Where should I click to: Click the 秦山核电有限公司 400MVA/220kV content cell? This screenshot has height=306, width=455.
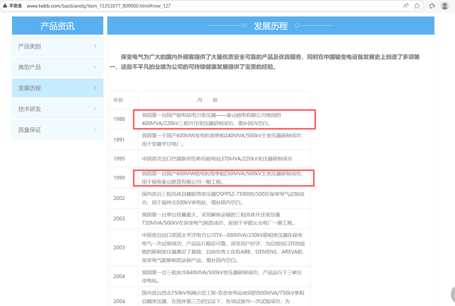[x=224, y=119]
